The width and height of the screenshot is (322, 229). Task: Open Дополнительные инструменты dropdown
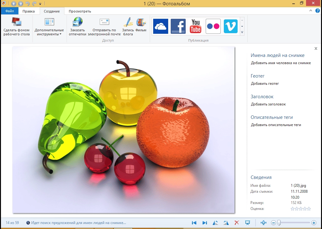click(49, 27)
